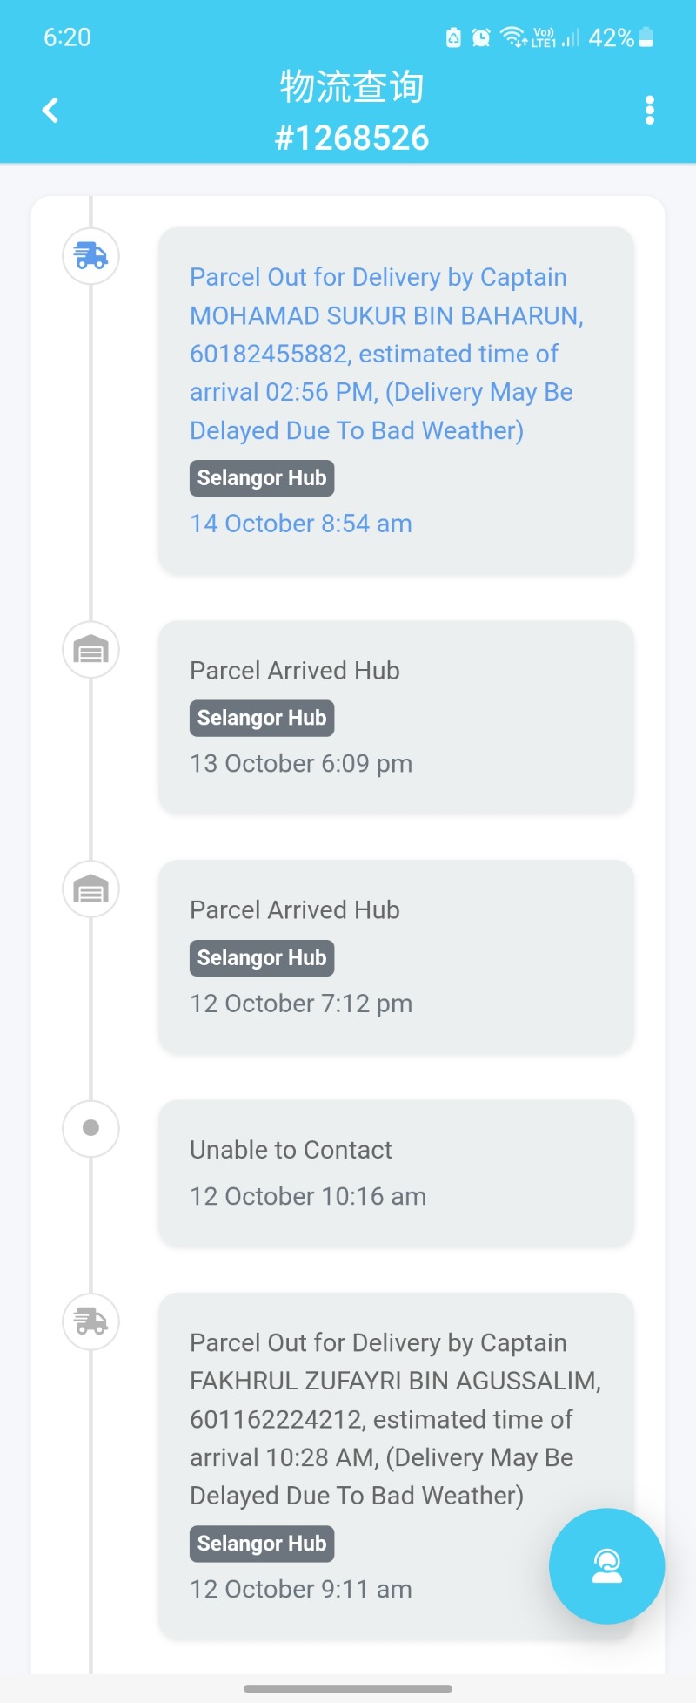Open the three-dot overflow menu
This screenshot has height=1703, width=696.
pos(649,111)
